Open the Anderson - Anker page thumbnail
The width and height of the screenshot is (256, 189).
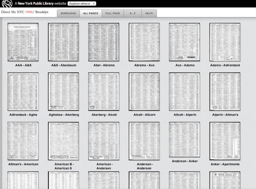pyautogui.click(x=185, y=140)
